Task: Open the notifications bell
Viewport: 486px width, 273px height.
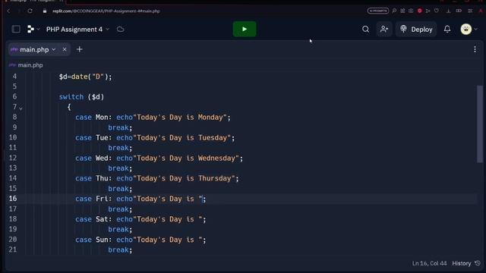Action: point(447,29)
